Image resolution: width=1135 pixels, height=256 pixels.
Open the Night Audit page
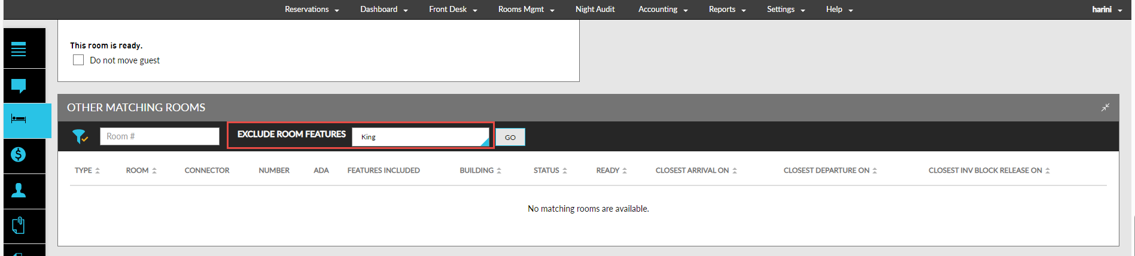click(595, 10)
